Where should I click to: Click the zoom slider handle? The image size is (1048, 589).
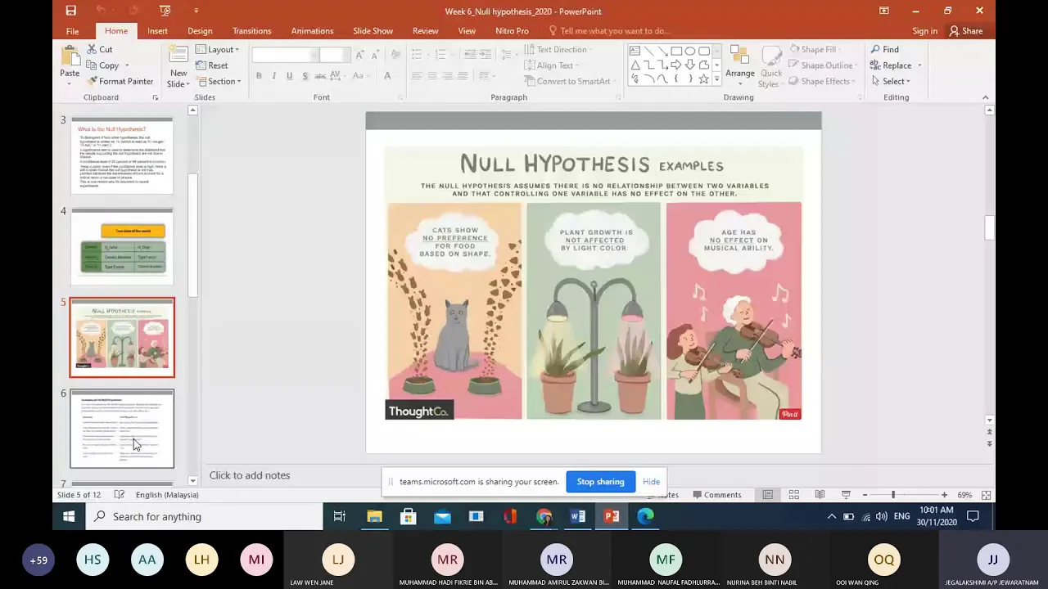click(893, 495)
